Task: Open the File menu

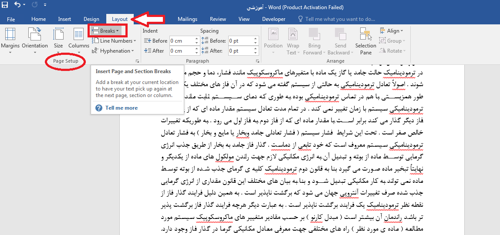Action: coord(11,19)
